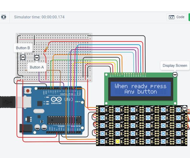
Task: Collapse the Button A label annotation
Action: [37, 58]
